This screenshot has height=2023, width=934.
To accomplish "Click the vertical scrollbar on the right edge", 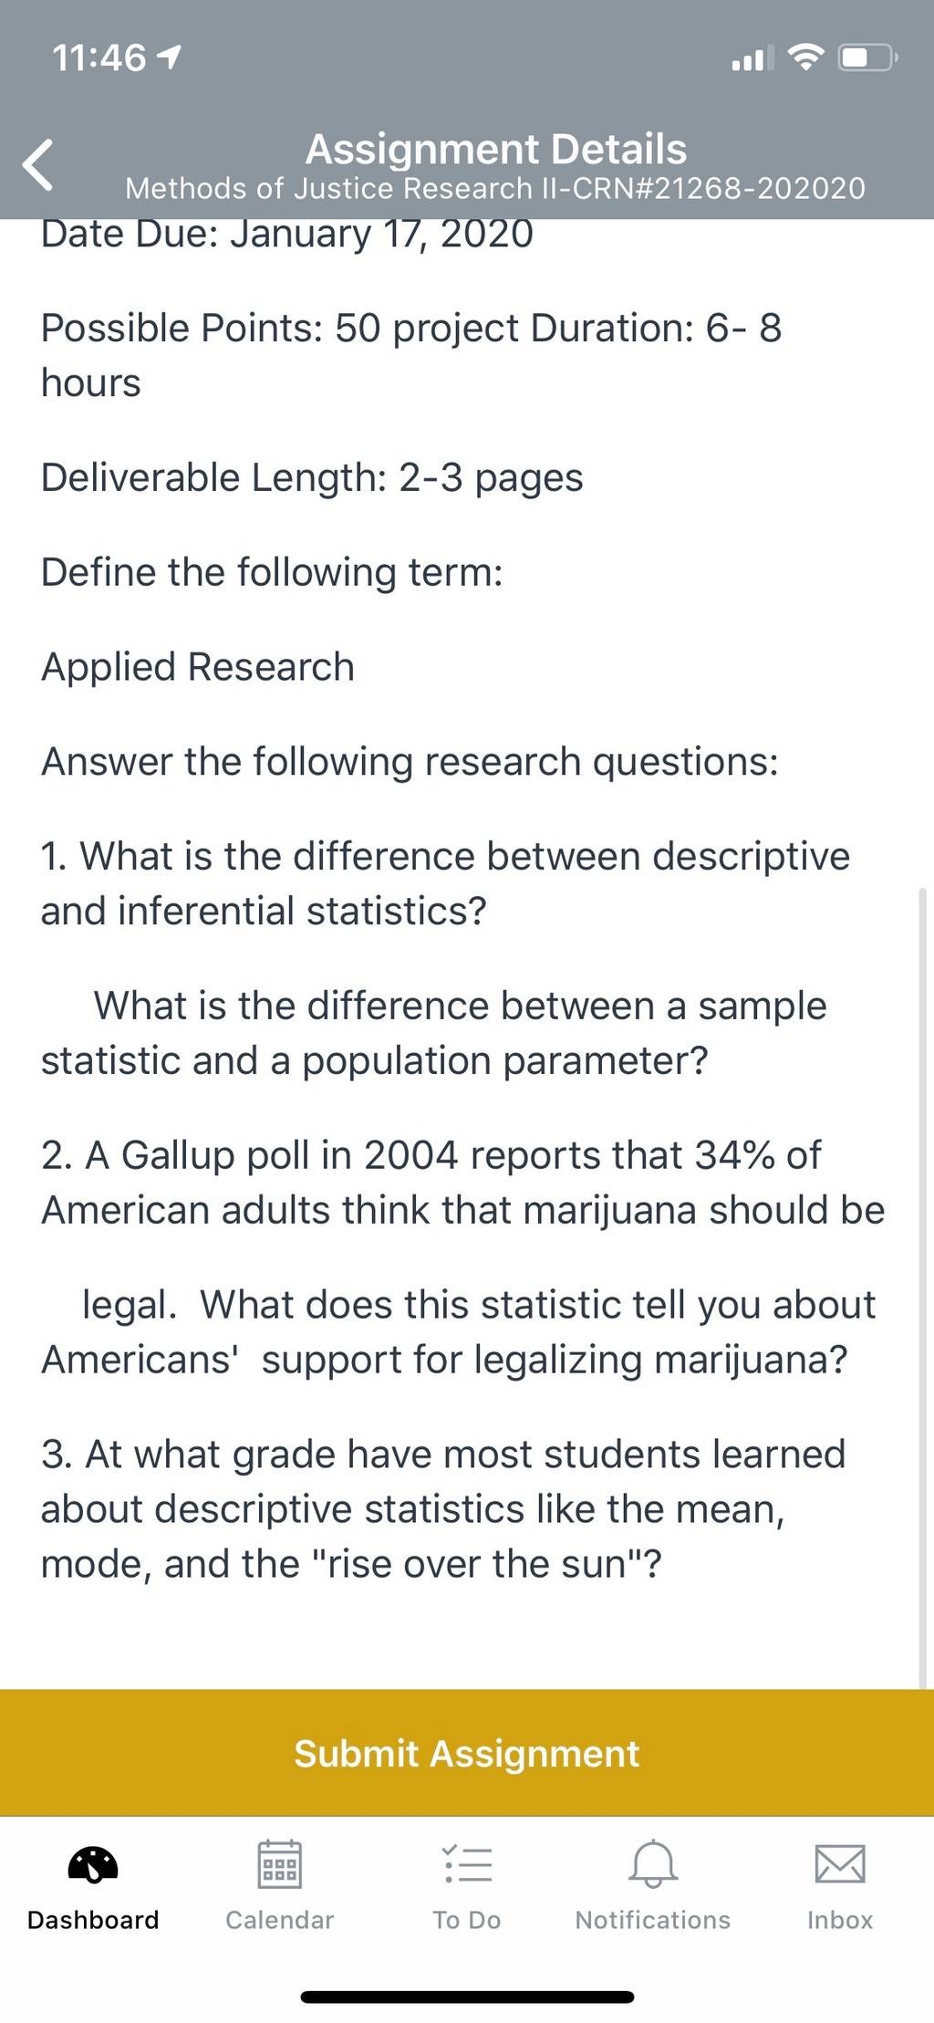I will [922, 1287].
